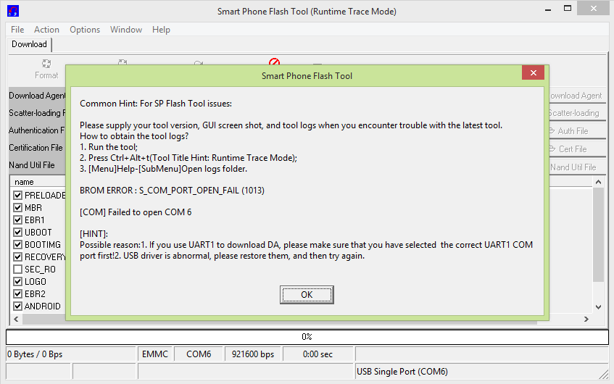This screenshot has width=614, height=384.
Task: Click the 921600 bps status field
Action: coord(252,354)
